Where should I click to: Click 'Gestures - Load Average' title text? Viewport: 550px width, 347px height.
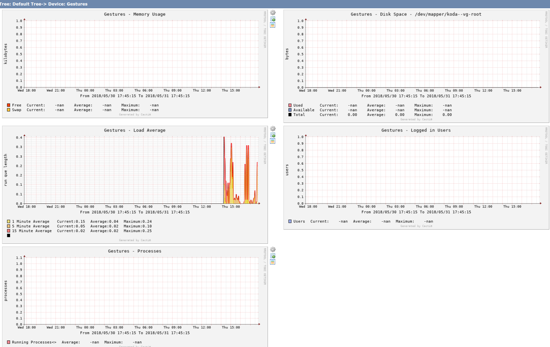[x=135, y=130]
